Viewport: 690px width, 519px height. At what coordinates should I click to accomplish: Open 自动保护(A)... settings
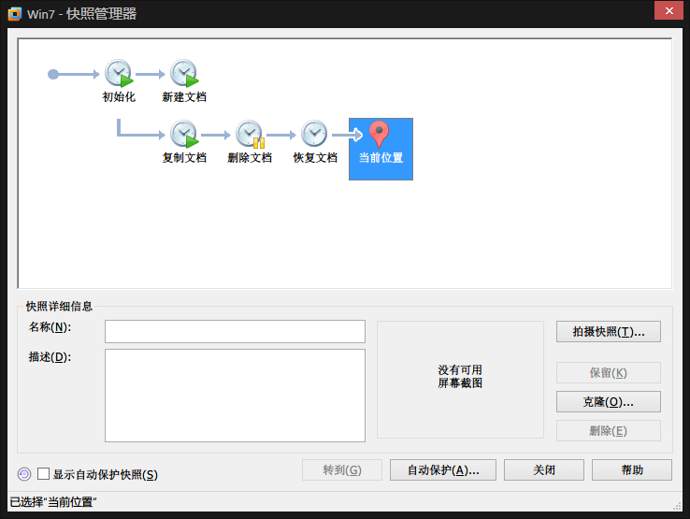[442, 469]
